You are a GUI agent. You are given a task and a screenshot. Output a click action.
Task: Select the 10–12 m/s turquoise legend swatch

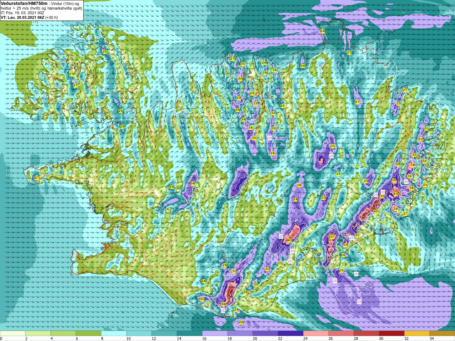point(139,334)
